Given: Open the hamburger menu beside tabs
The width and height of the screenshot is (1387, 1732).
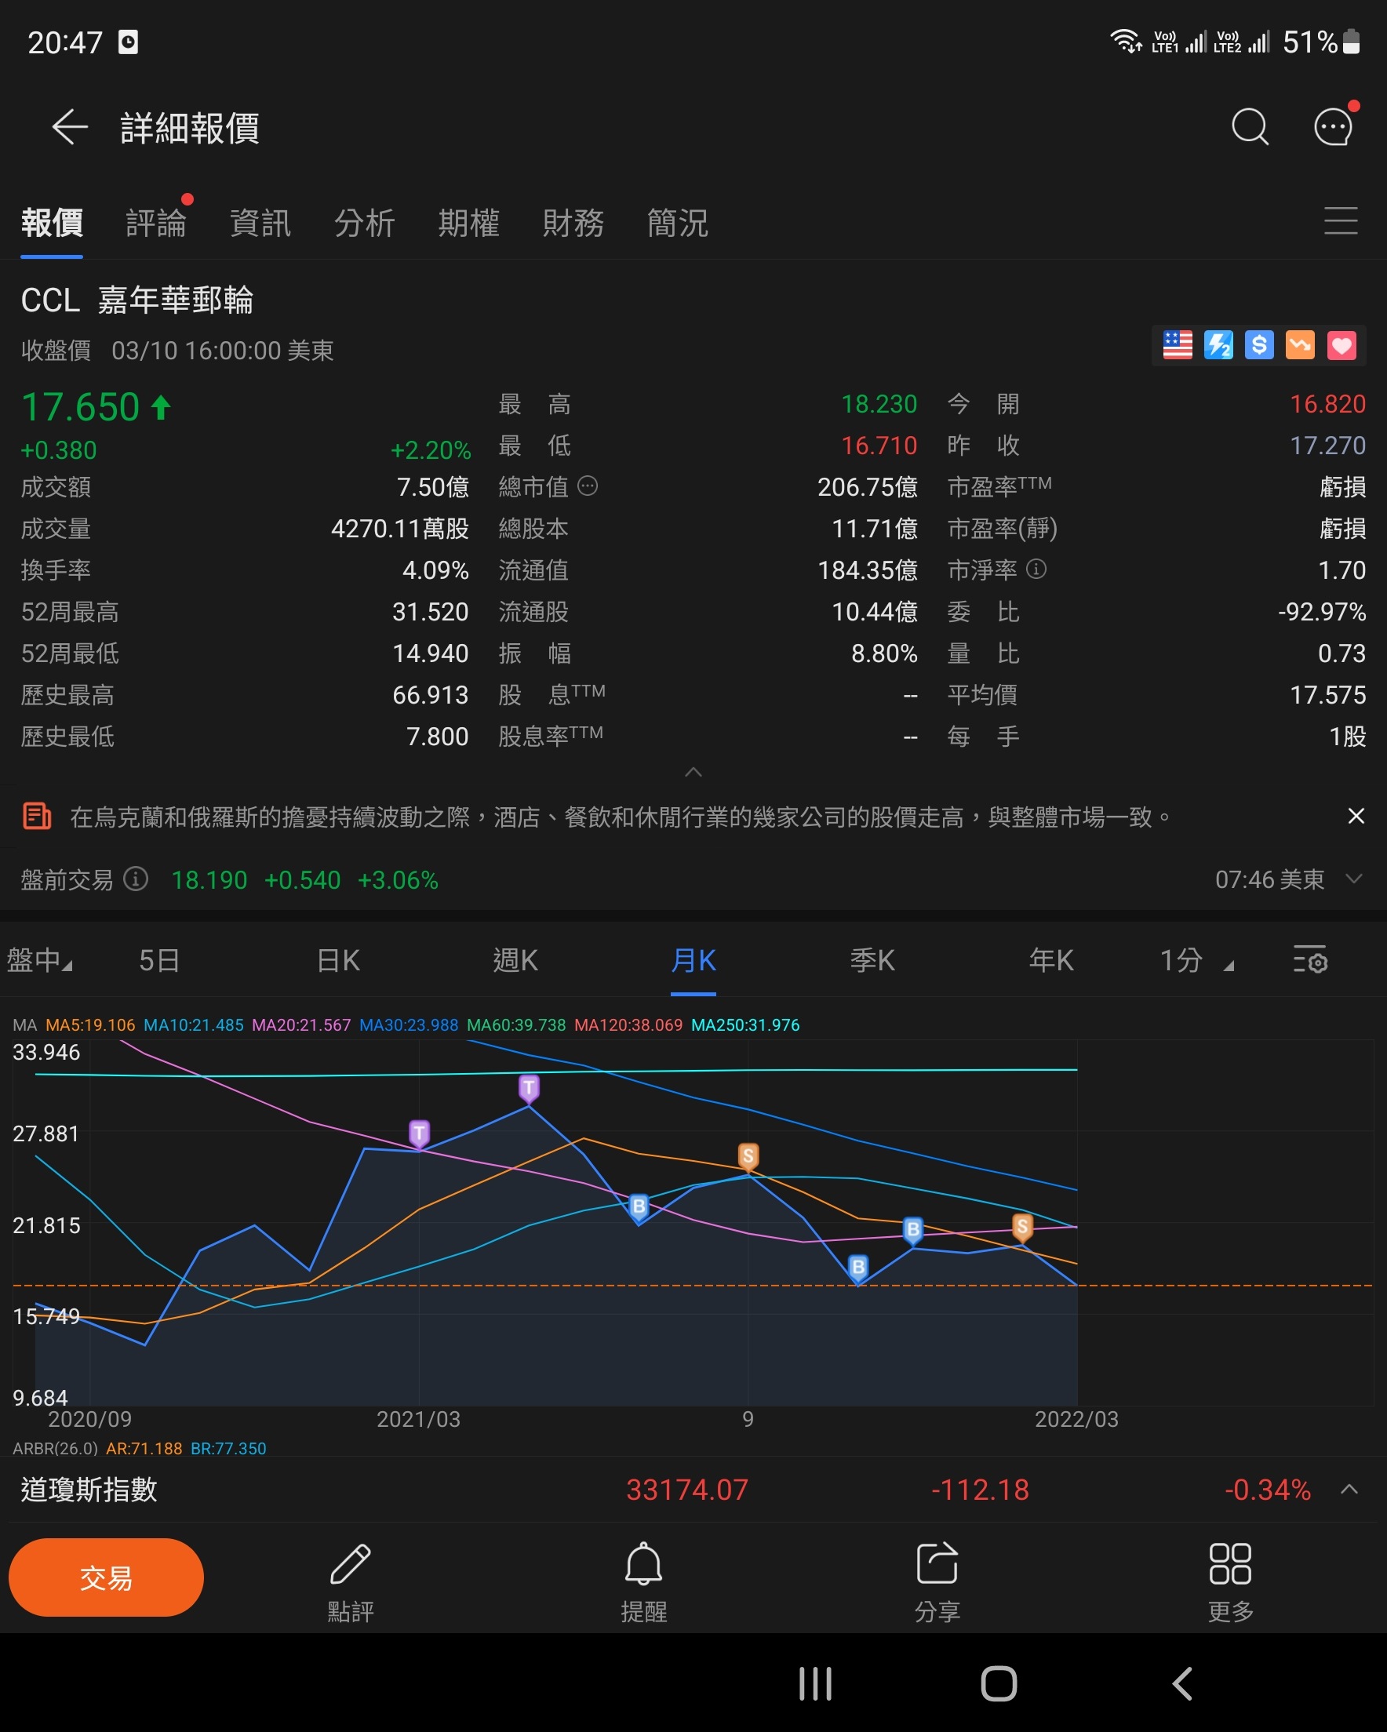Looking at the screenshot, I should pos(1341,221).
